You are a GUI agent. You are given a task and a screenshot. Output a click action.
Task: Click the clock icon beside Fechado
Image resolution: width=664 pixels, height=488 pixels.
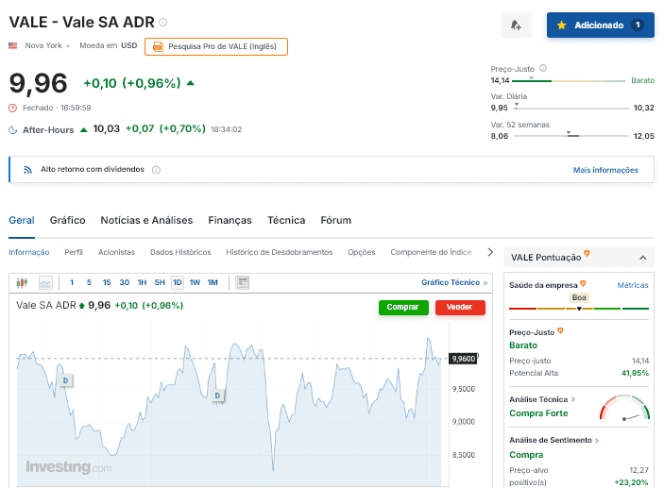pos(13,108)
